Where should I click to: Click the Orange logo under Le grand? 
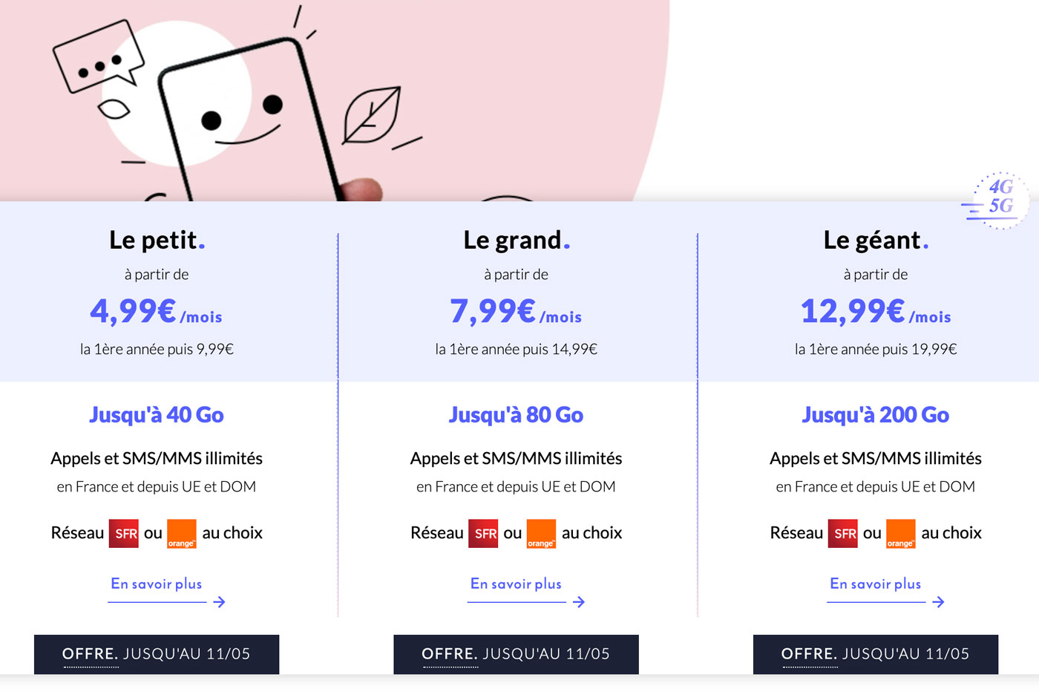(541, 533)
